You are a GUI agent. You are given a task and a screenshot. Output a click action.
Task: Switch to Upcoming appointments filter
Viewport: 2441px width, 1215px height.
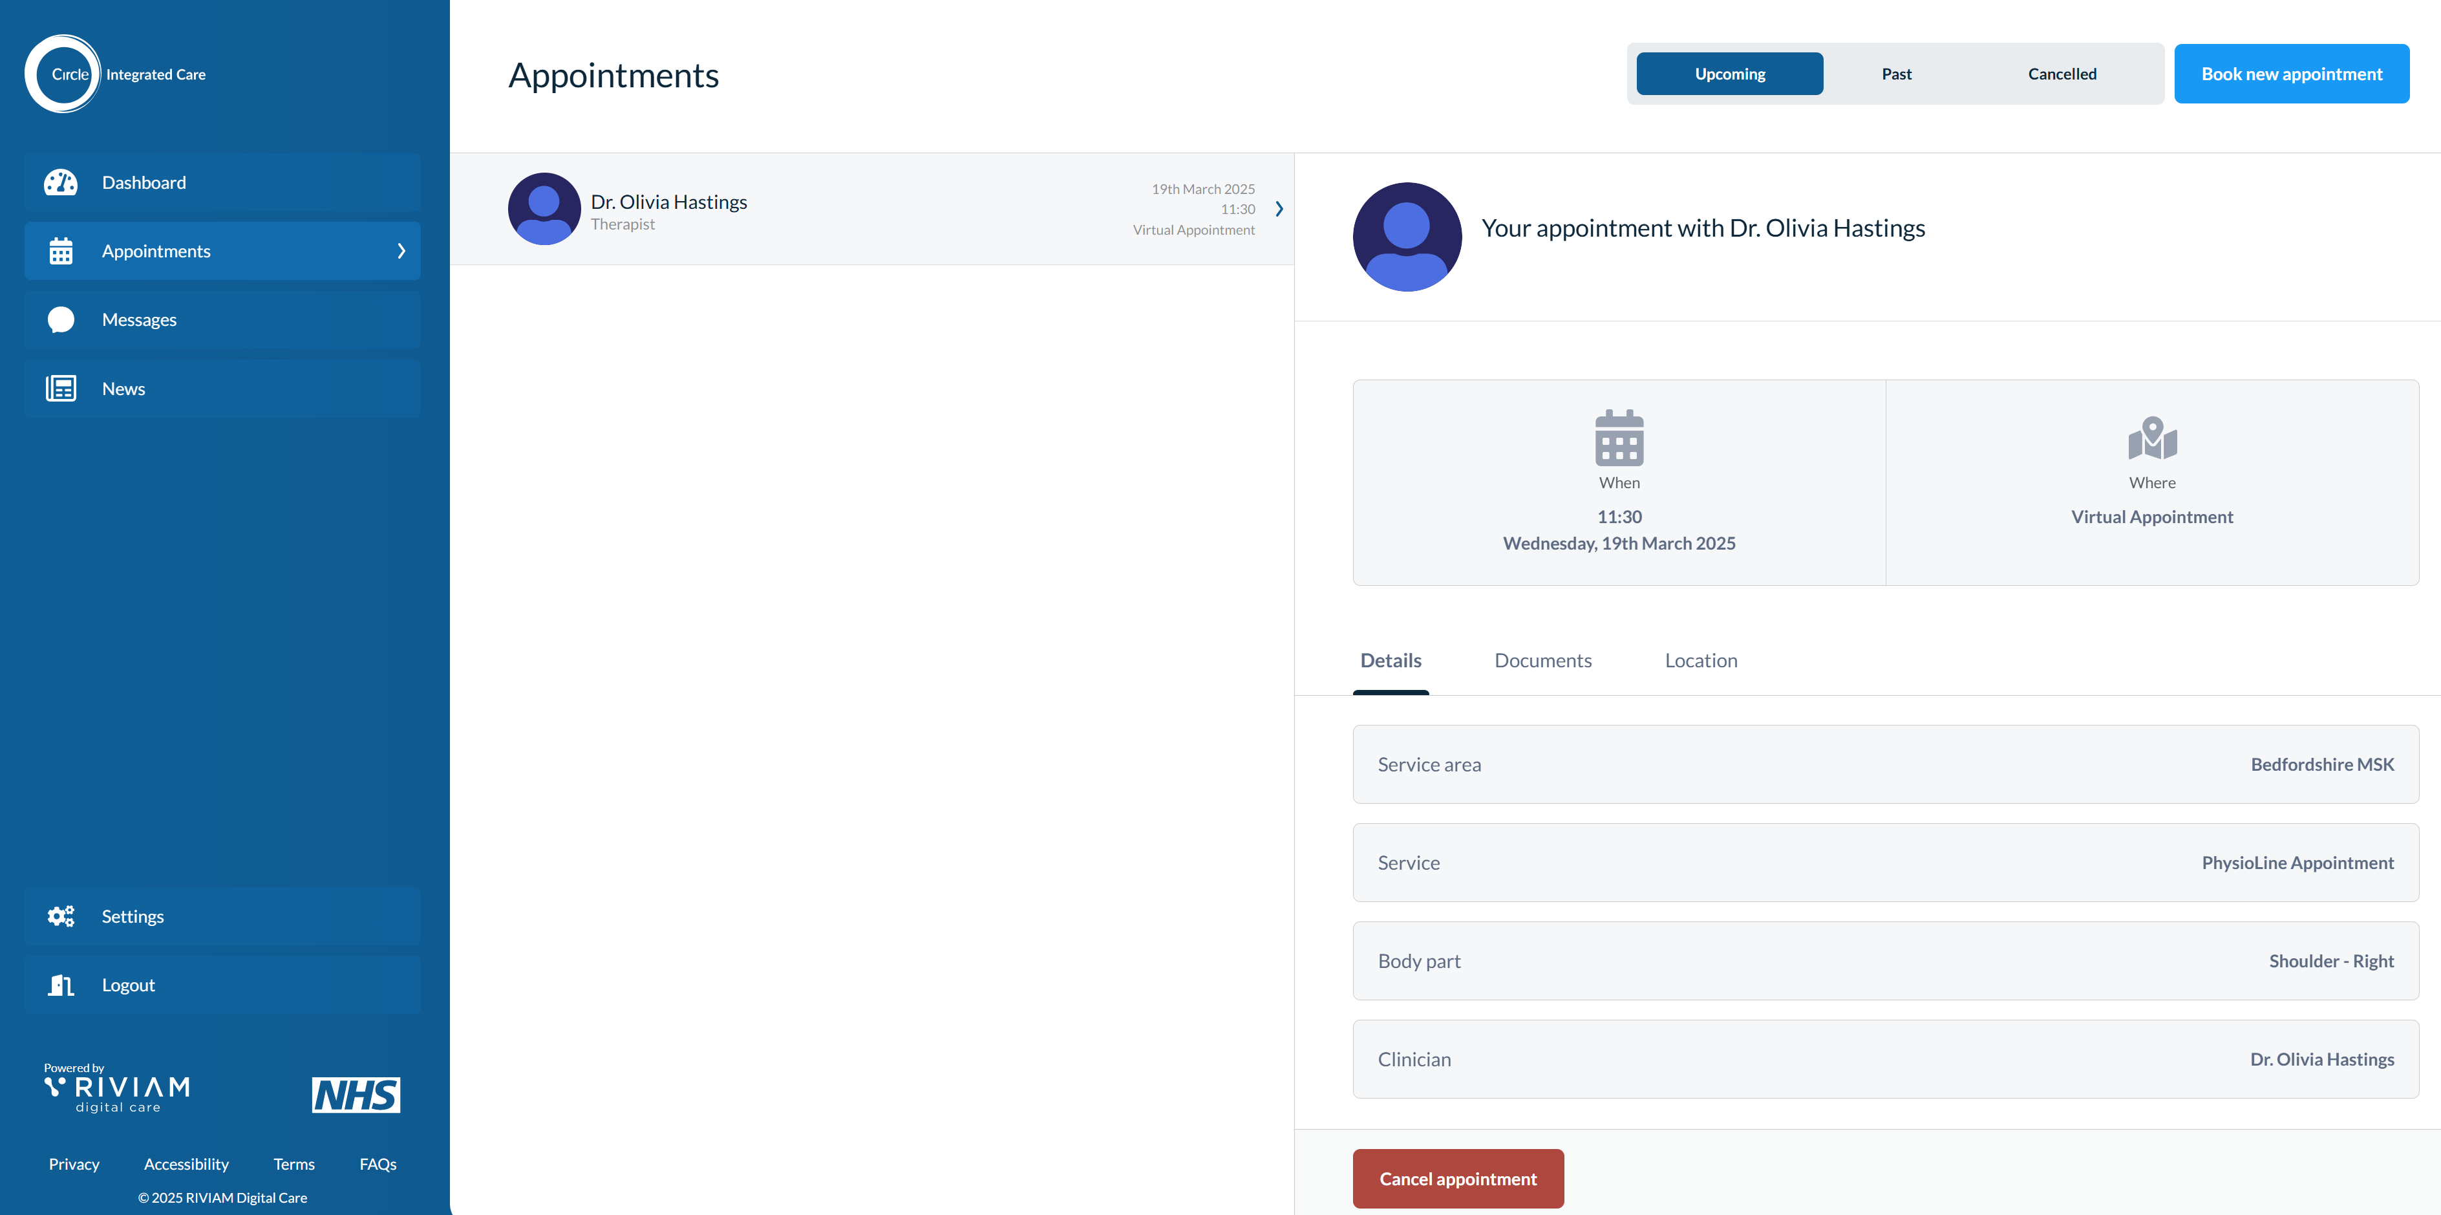[1729, 74]
